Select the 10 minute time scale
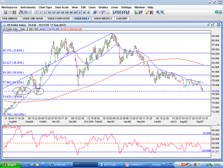This screenshot has width=223, height=168. click(x=49, y=13)
